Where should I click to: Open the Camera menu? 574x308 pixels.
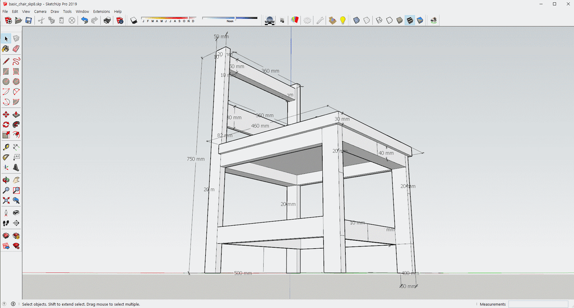pos(40,11)
